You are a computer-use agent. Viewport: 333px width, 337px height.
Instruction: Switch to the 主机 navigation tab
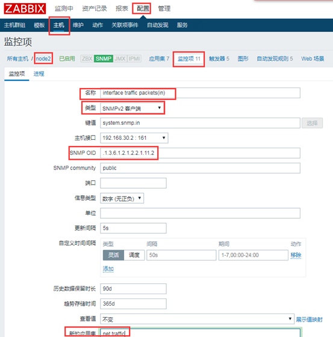click(58, 25)
